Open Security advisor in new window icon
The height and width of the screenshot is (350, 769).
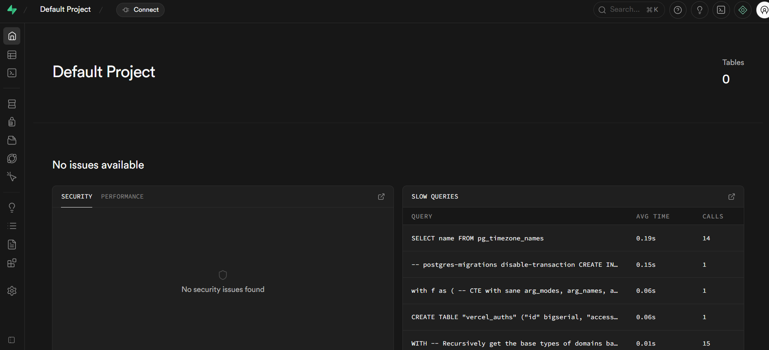point(381,197)
